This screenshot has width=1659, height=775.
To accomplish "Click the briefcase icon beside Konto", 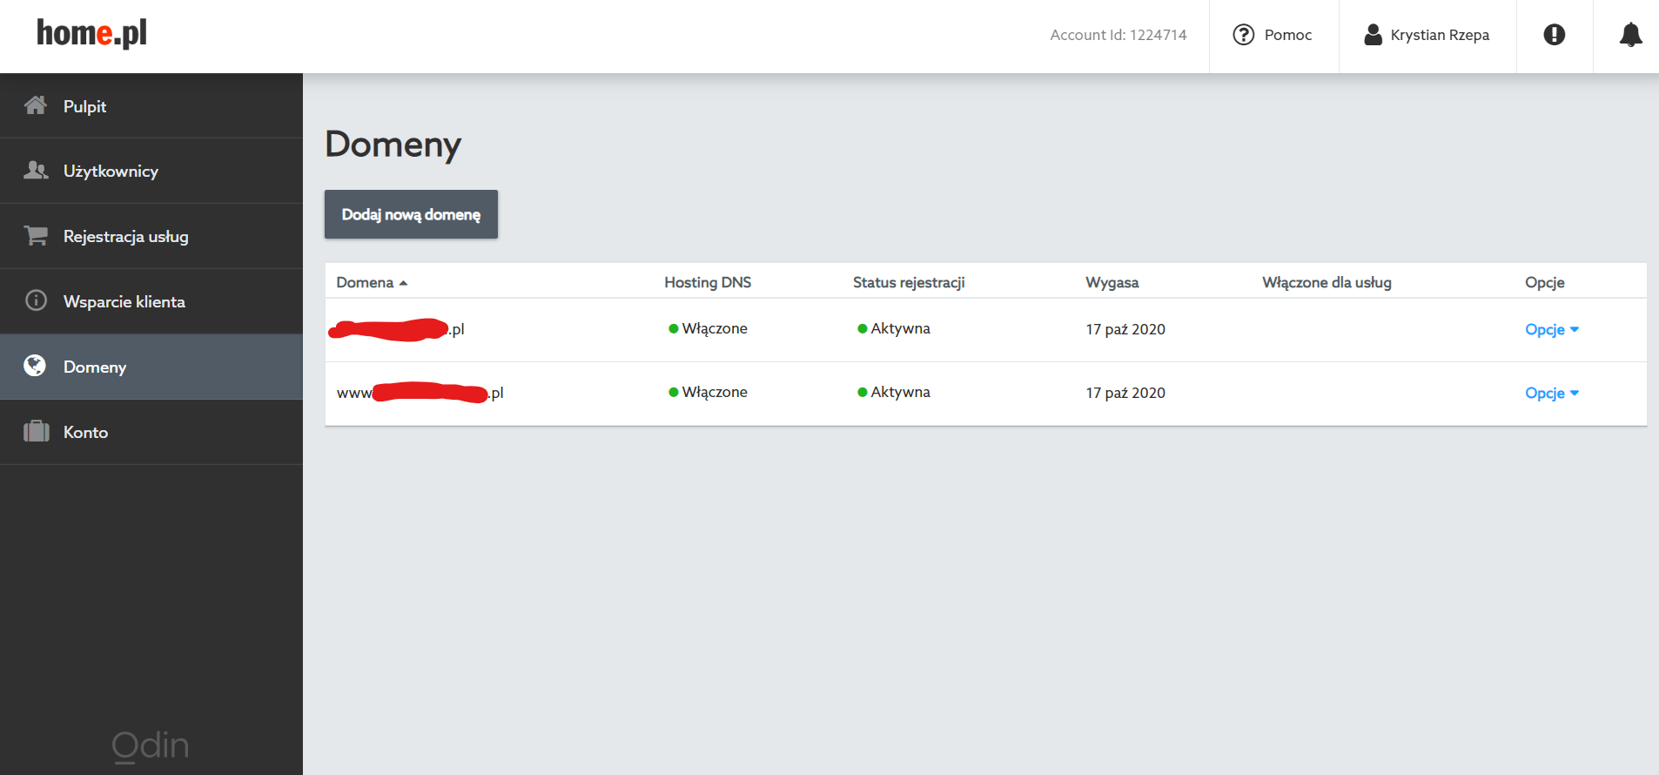I will [x=36, y=431].
